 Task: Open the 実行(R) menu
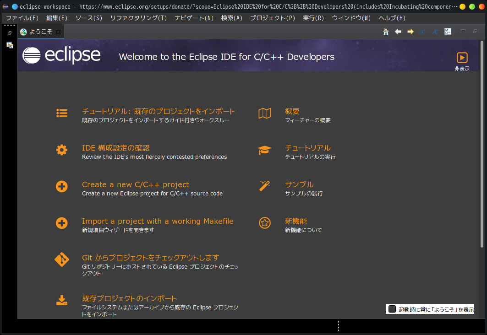tap(313, 18)
